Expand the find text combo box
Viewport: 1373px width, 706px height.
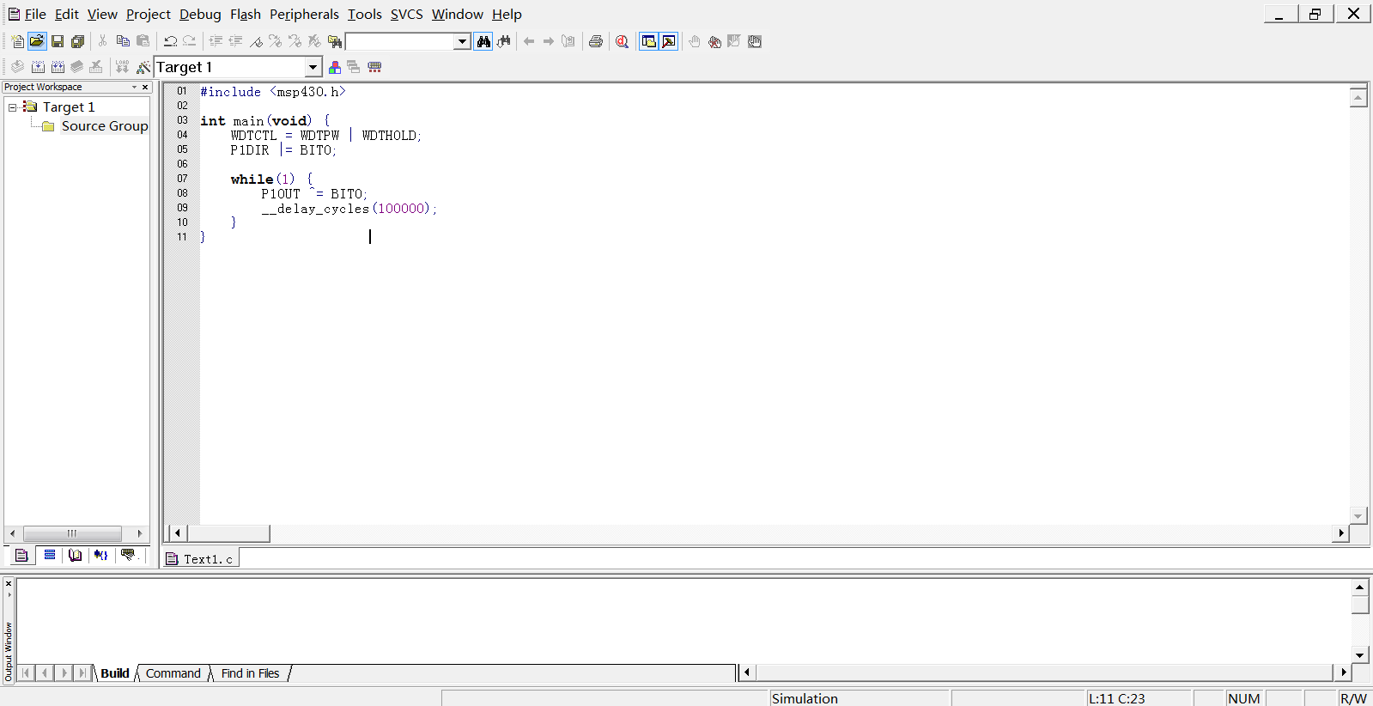coord(462,41)
